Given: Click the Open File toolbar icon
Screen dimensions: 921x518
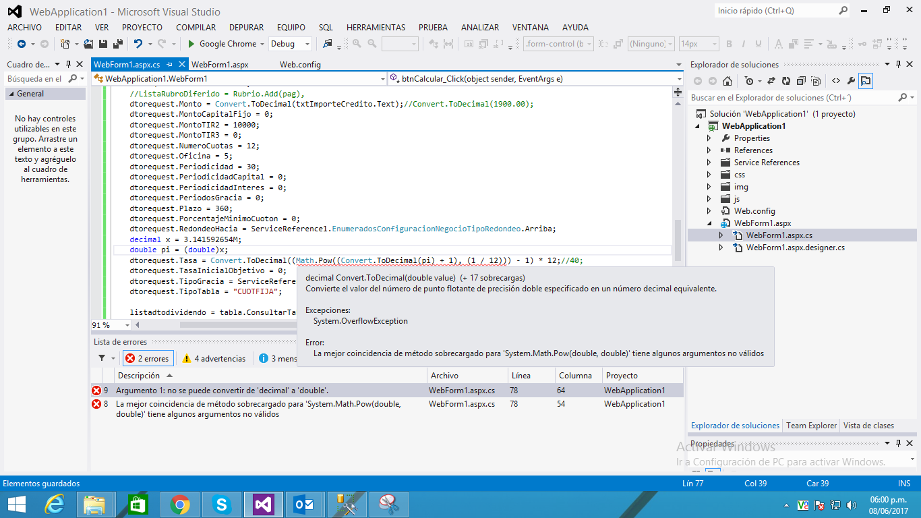Looking at the screenshot, I should tap(88, 44).
